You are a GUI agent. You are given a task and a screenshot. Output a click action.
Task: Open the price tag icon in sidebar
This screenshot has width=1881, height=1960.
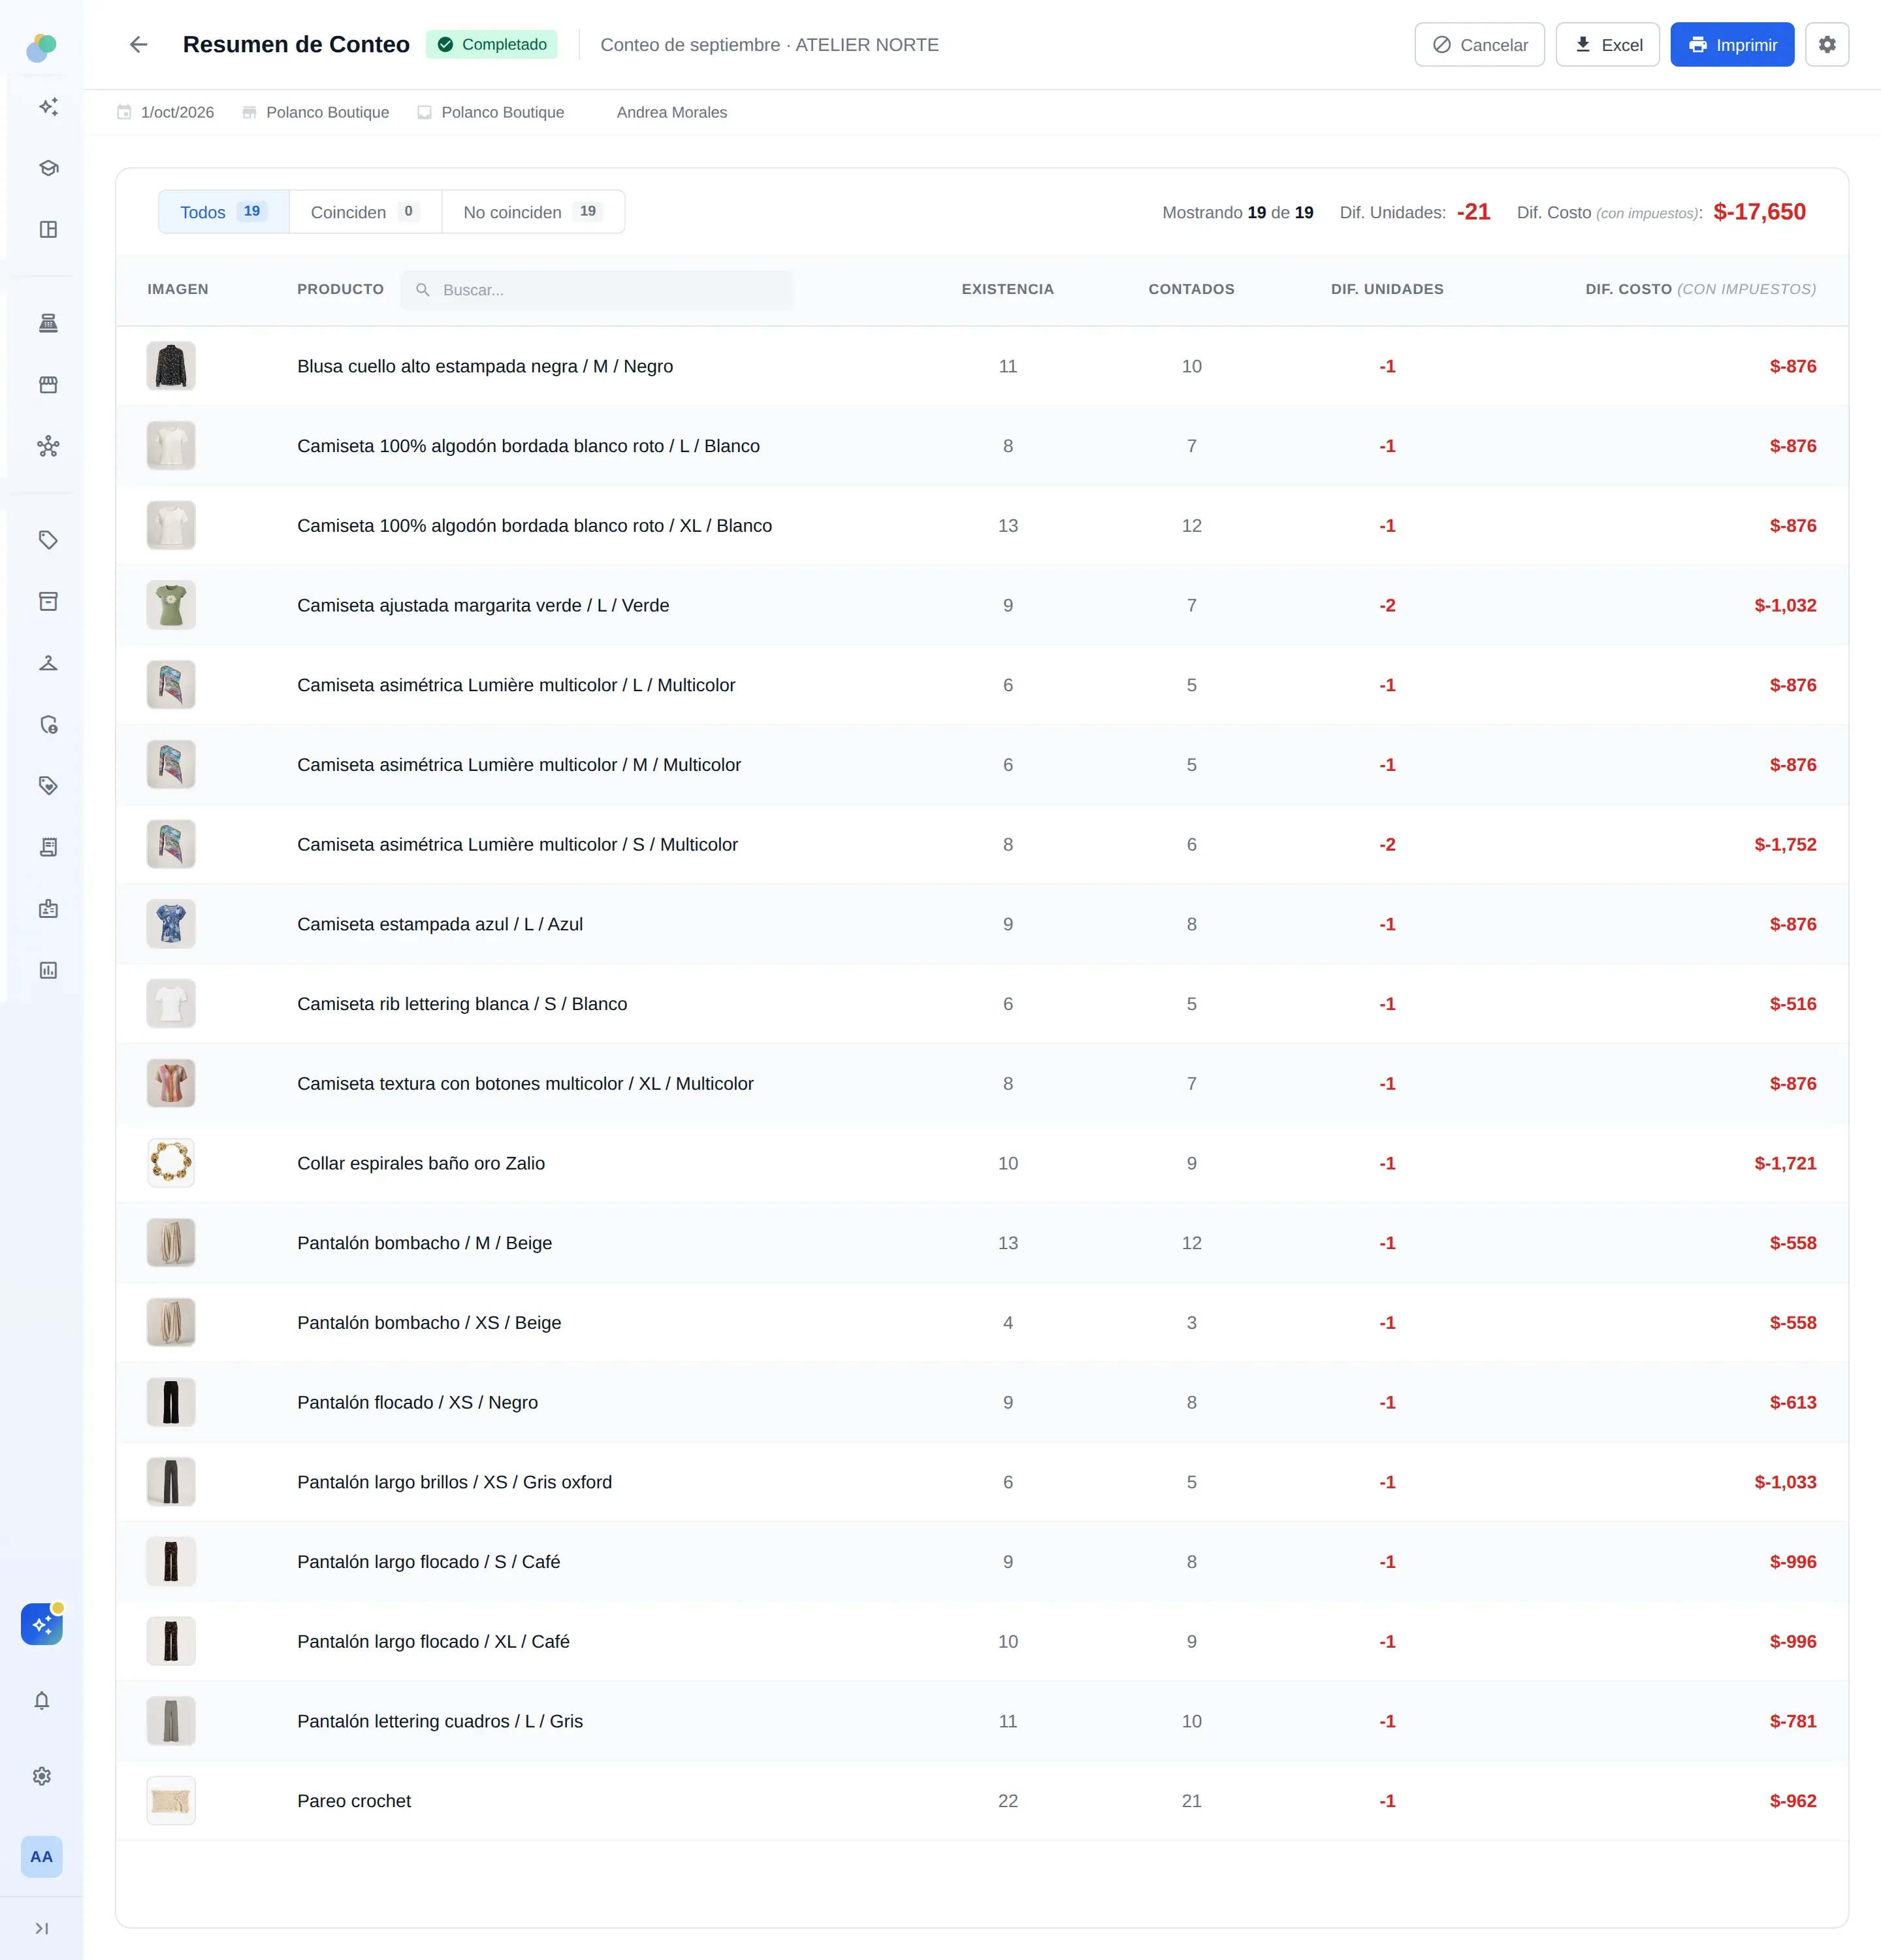[48, 540]
